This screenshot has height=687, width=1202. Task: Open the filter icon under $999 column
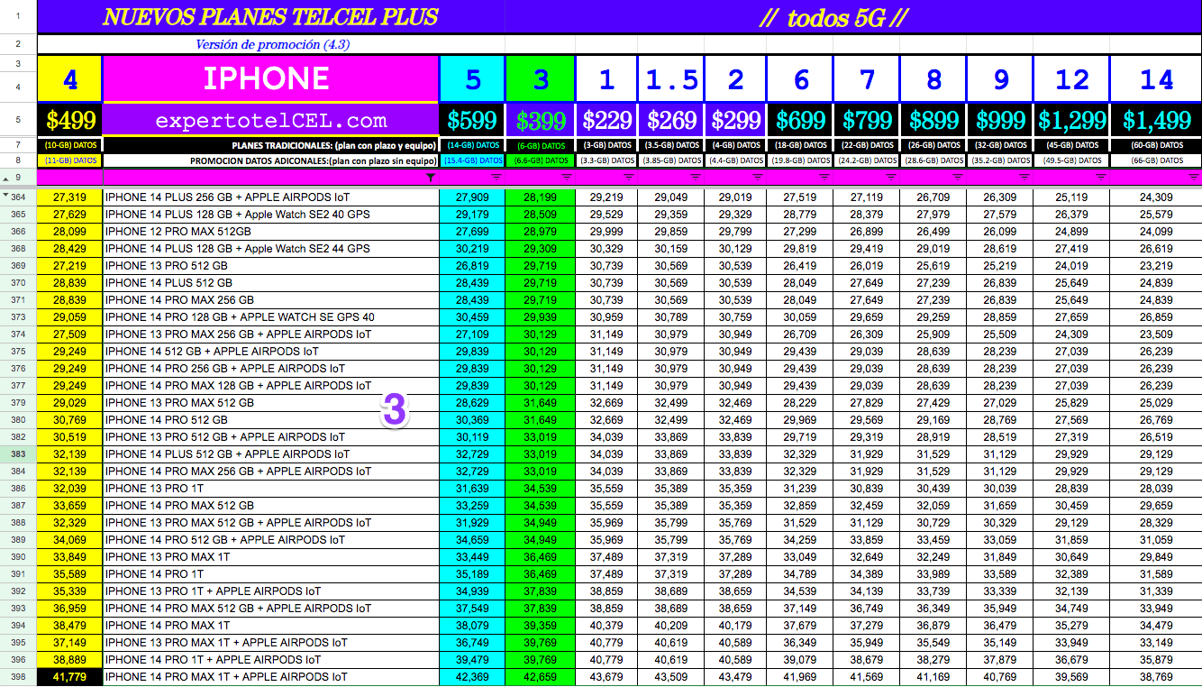pyautogui.click(x=1024, y=178)
